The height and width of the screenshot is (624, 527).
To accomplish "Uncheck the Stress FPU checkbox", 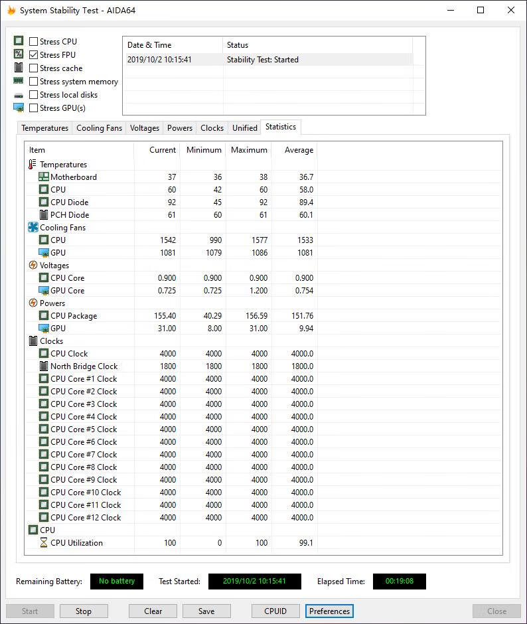I will tap(34, 54).
